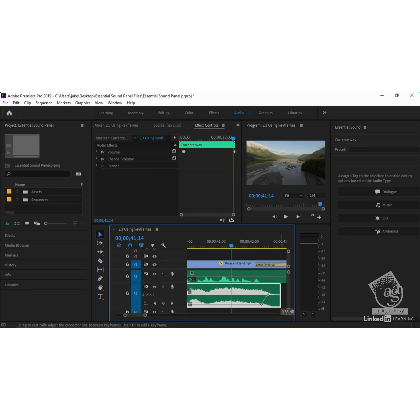Select the Slip tool
Image resolution: width=420 pixels, height=420 pixels.
[x=100, y=270]
